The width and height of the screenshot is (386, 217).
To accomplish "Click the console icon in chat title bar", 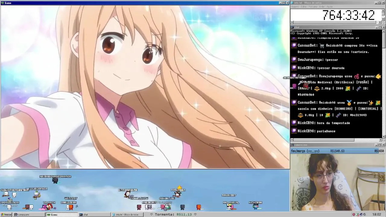I will point(293,27).
